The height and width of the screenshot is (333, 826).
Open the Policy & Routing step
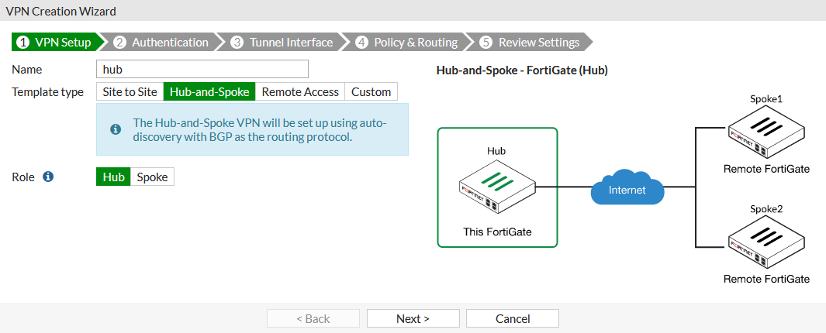407,42
